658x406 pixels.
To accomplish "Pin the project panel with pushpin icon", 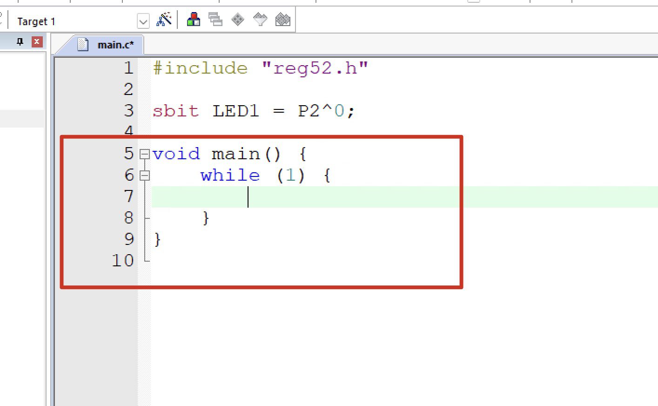I will point(20,42).
